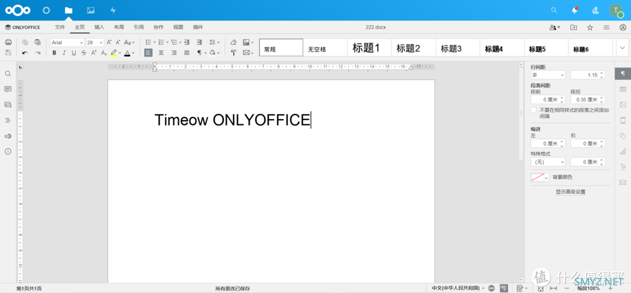631x293 pixels.
Task: Insert a numbered list
Action: pyautogui.click(x=161, y=42)
